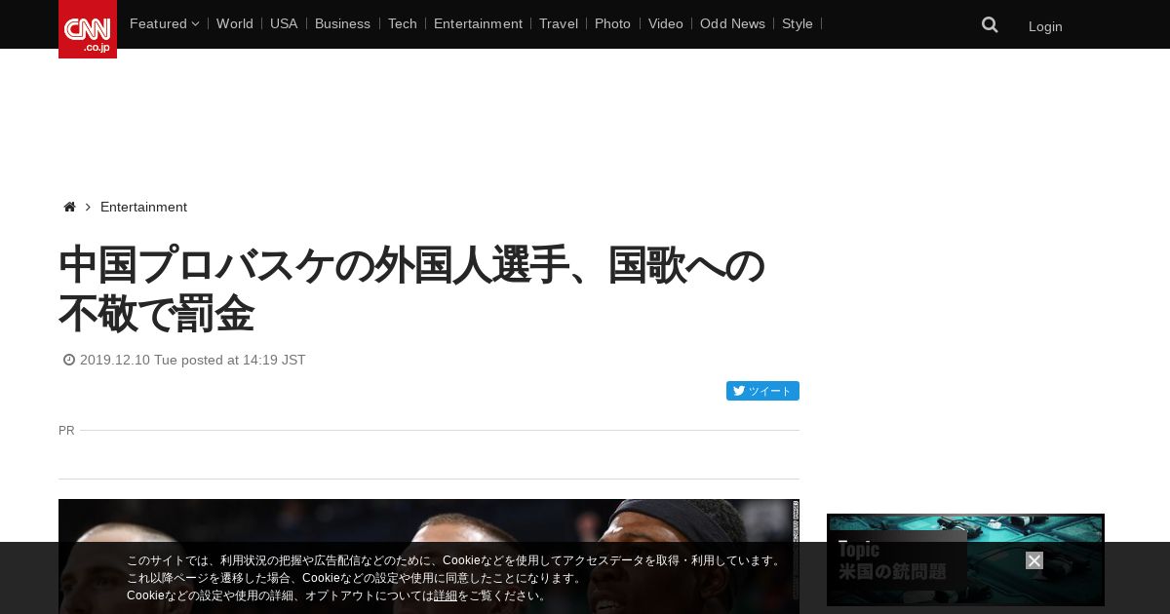Open the Entertainment nav item

pos(478,23)
